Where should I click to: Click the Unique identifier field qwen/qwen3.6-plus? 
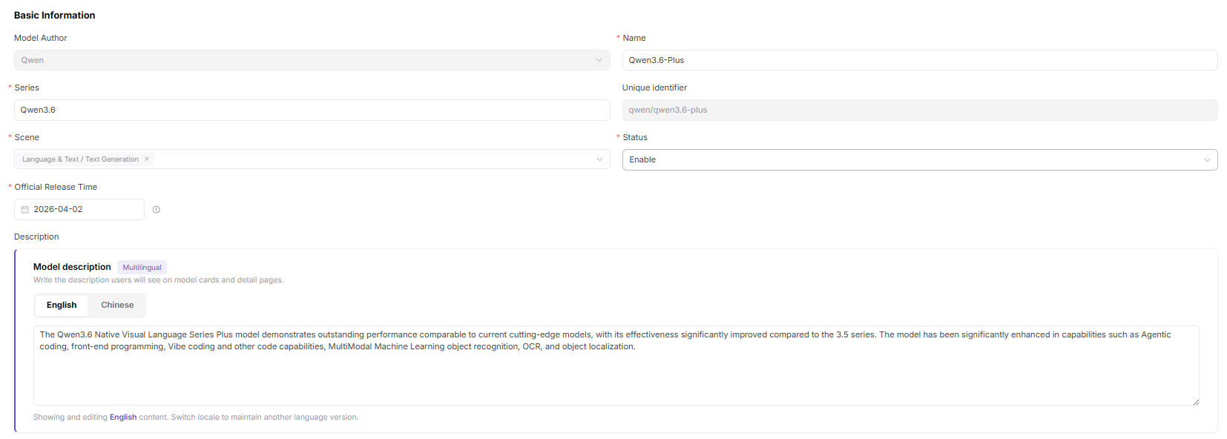pos(920,110)
